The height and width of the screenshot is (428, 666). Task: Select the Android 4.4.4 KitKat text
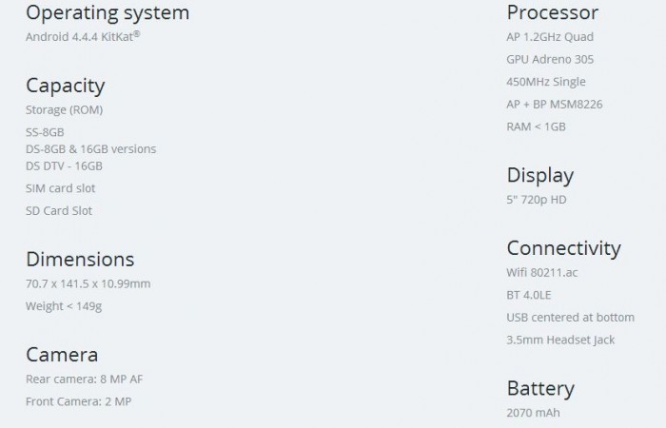coord(84,37)
